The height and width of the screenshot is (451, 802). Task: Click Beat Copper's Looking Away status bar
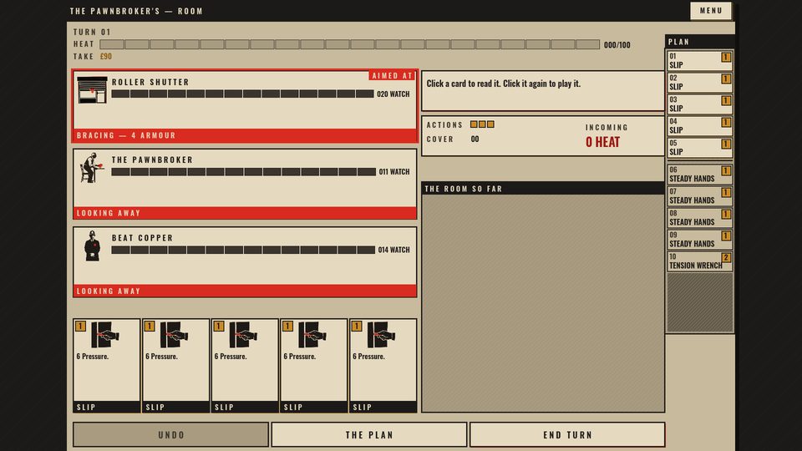pyautogui.click(x=245, y=291)
